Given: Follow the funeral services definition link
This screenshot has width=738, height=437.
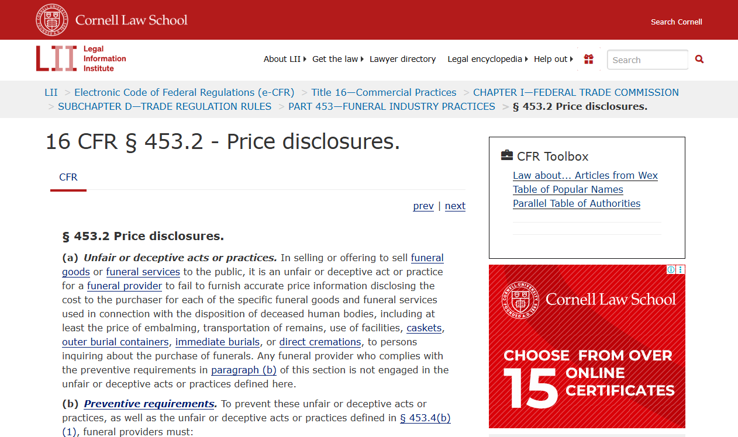Looking at the screenshot, I should (x=143, y=272).
